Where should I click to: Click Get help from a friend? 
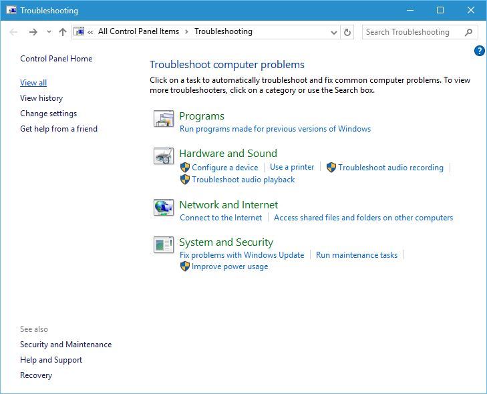pos(59,129)
